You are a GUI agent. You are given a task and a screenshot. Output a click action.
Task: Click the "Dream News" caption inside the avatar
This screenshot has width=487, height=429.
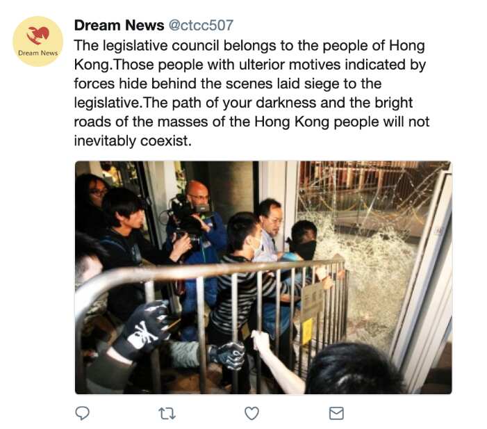tap(38, 53)
